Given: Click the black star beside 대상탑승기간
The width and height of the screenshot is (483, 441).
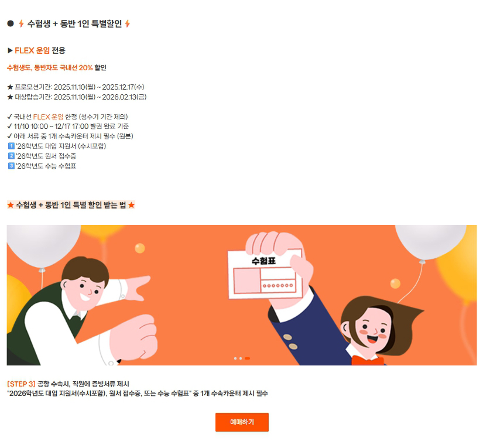Looking at the screenshot, I should pos(10,97).
